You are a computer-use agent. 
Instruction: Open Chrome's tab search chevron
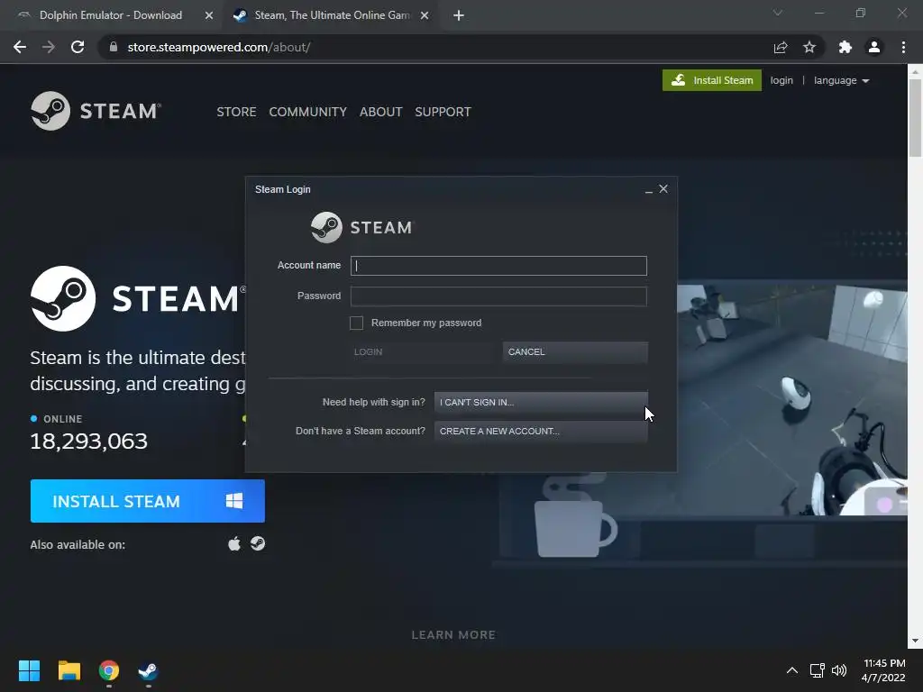[778, 13]
